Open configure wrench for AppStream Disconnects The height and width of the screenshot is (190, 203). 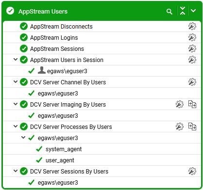(x=192, y=26)
